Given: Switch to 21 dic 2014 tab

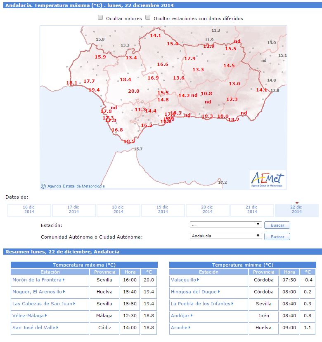Looking at the screenshot, I should click(x=252, y=210).
